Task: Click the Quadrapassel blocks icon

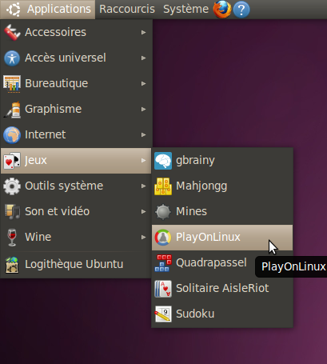Action: 163,263
